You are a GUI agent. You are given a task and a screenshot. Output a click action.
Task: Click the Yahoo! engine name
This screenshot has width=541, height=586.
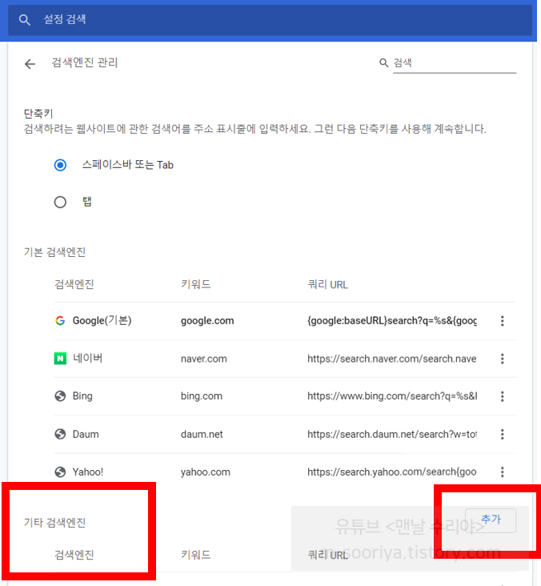click(88, 472)
